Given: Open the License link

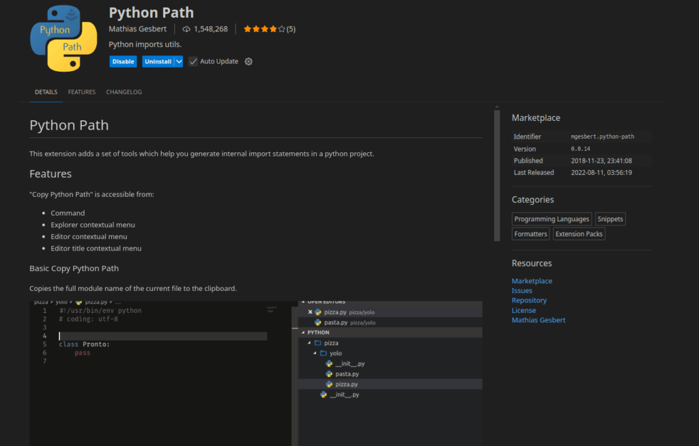Looking at the screenshot, I should click(524, 310).
